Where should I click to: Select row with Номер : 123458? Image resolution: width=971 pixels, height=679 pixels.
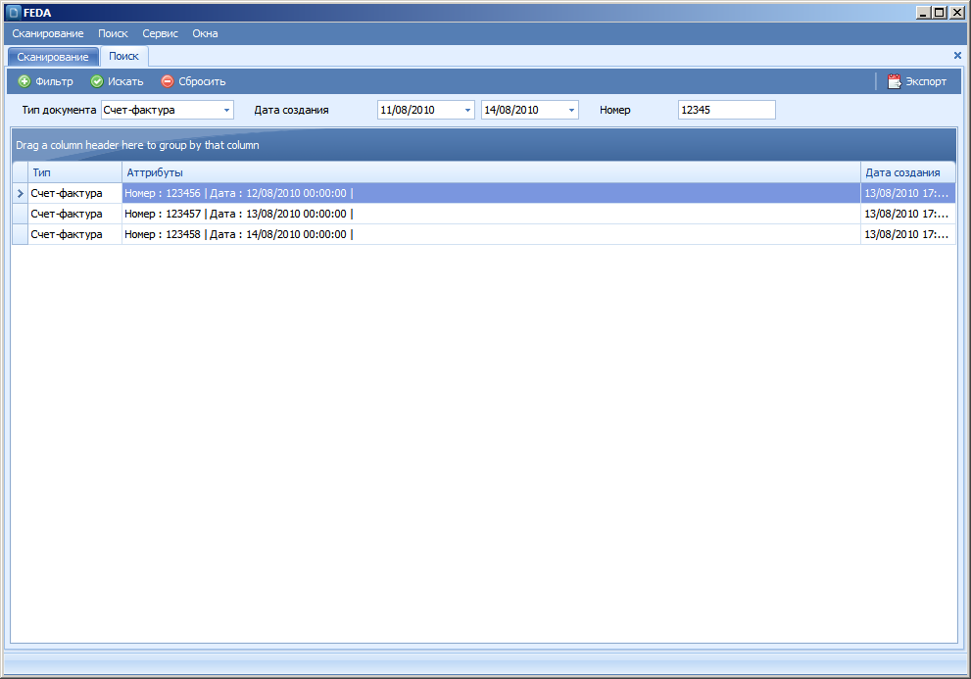pyautogui.click(x=491, y=234)
